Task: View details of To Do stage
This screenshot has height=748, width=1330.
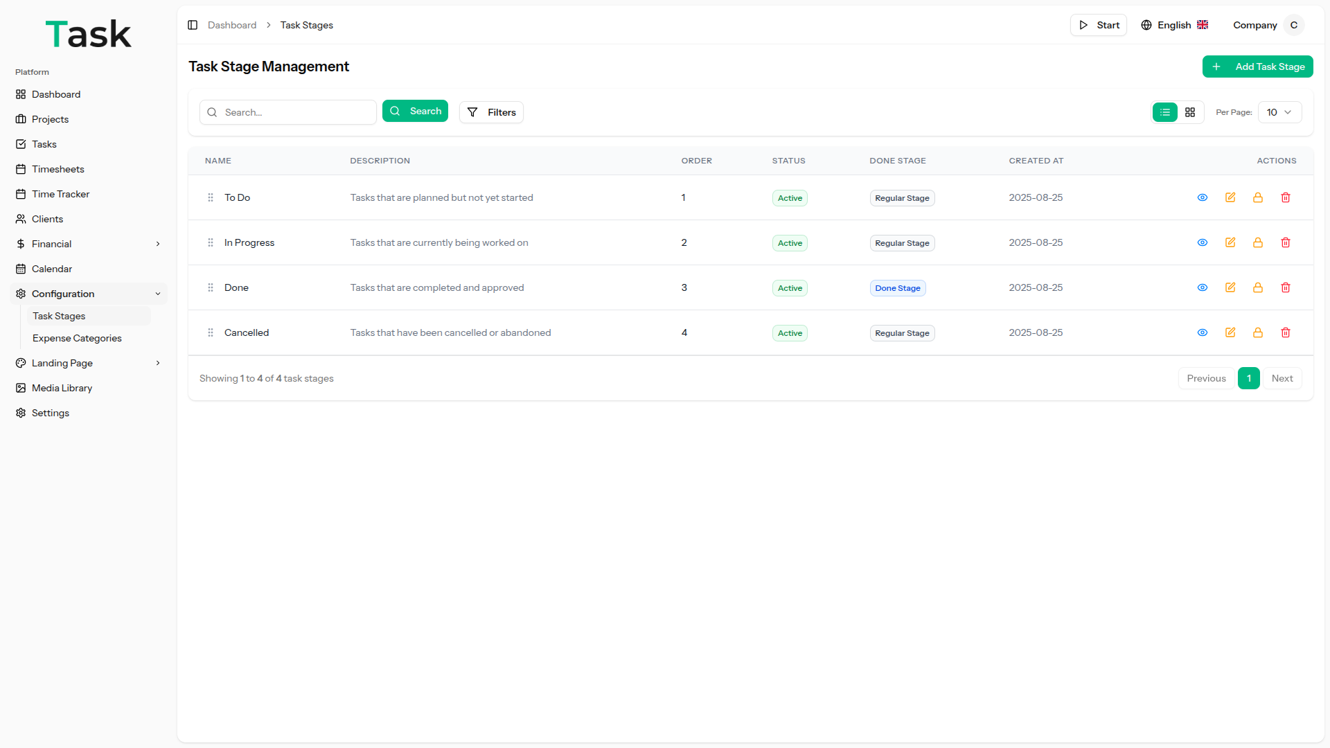Action: 1203,197
